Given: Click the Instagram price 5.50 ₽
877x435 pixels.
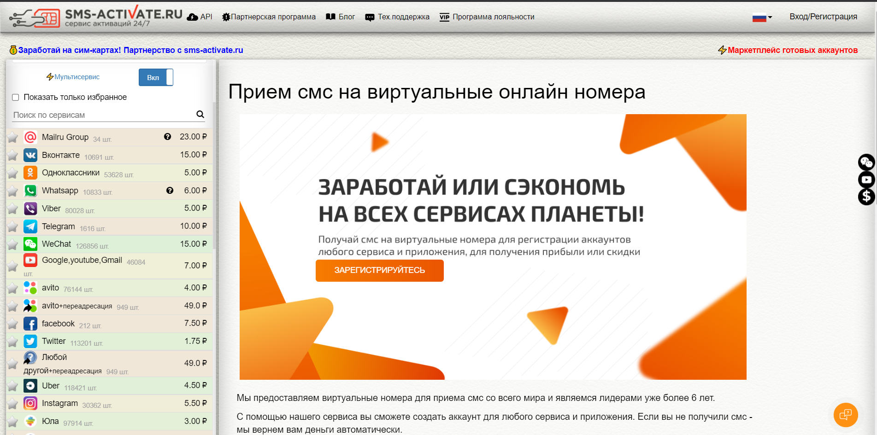Looking at the screenshot, I should [195, 403].
